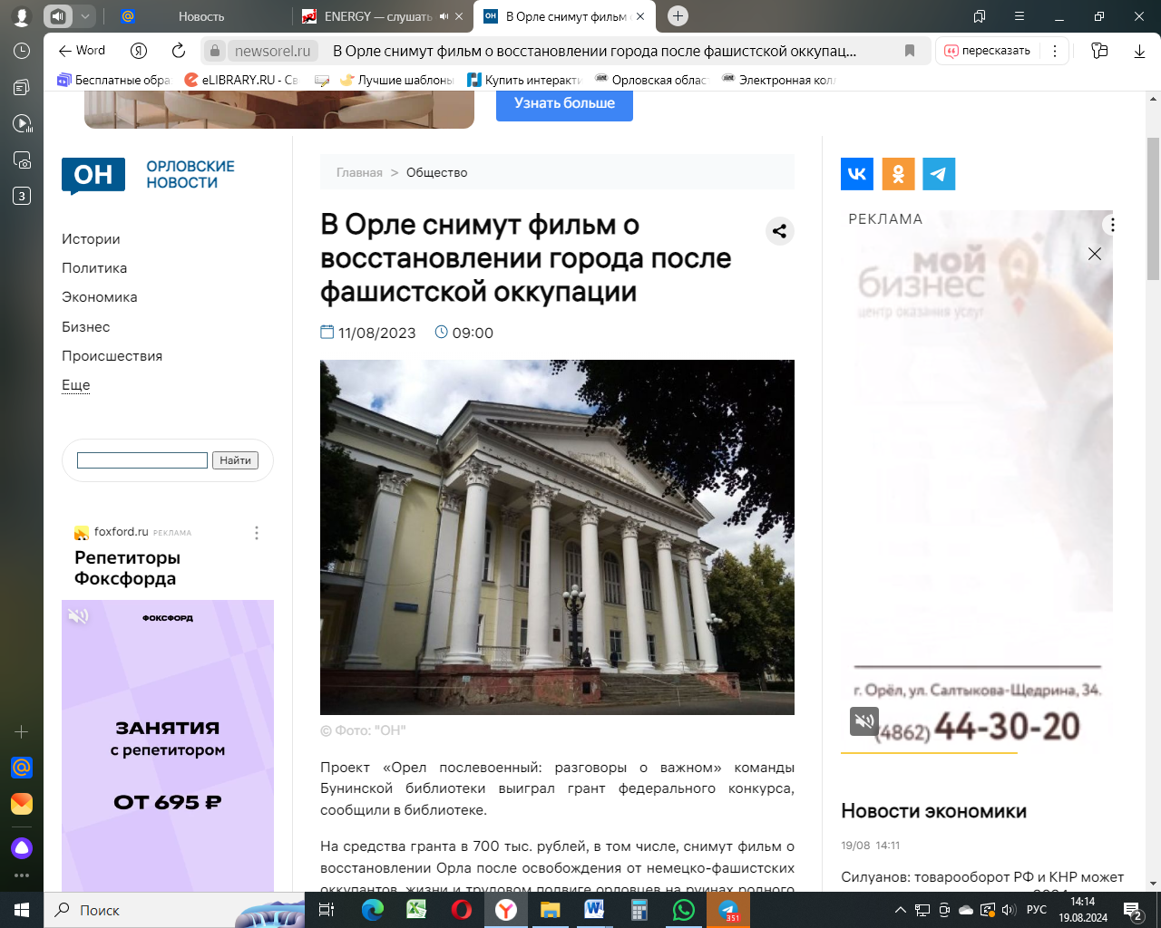Image resolution: width=1161 pixels, height=928 pixels.
Task: Unmute the Foxford ad video
Action: pos(79,616)
